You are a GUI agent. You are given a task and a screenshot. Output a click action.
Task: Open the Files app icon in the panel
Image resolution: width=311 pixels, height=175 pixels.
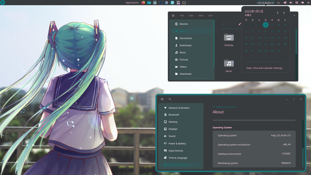[x=149, y=3]
